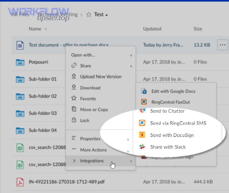Expand the Properties submenu arrow

pos(128,140)
